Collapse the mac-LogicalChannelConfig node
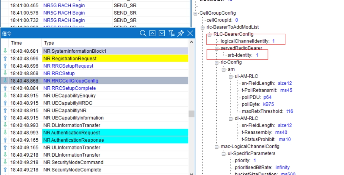344x175 pixels. (x=217, y=147)
